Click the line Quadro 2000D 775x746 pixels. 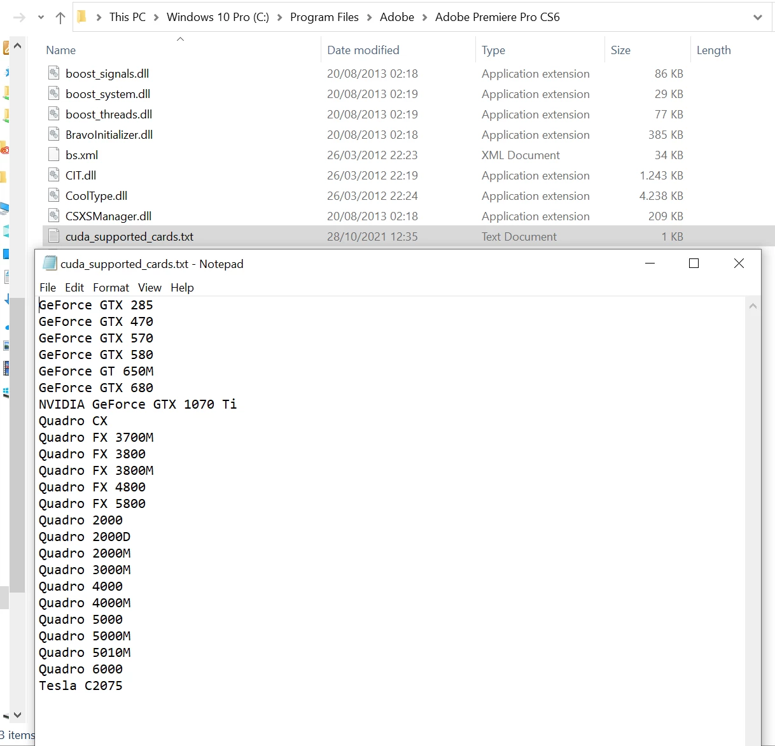coord(85,537)
